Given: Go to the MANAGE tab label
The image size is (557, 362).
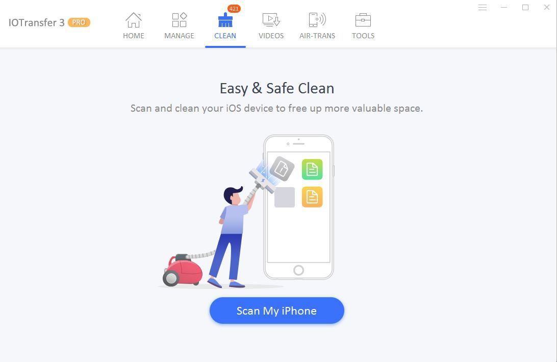Looking at the screenshot, I should pyautogui.click(x=180, y=36).
